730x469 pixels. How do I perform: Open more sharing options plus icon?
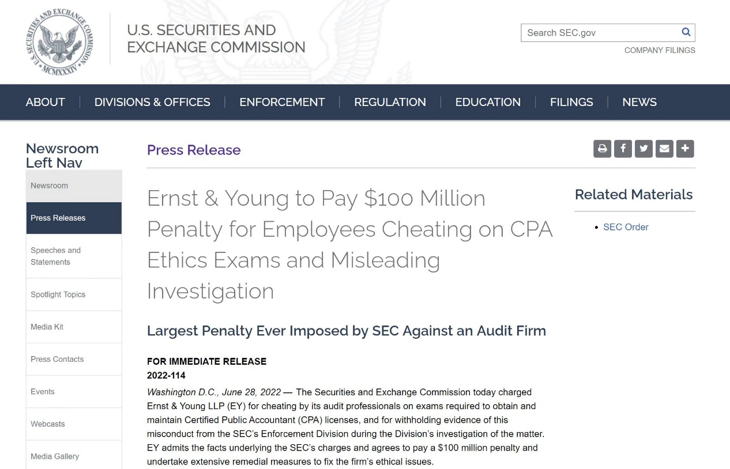click(685, 149)
